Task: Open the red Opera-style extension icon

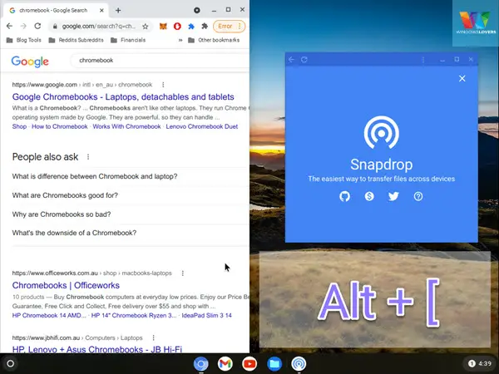Action: click(177, 26)
